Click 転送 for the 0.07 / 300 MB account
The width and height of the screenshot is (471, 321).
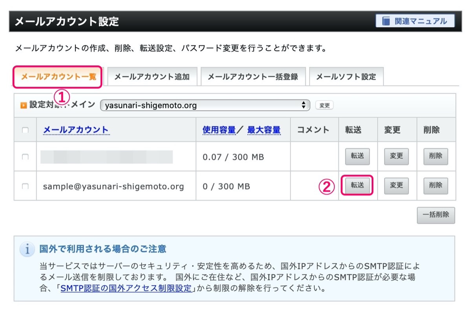click(358, 156)
